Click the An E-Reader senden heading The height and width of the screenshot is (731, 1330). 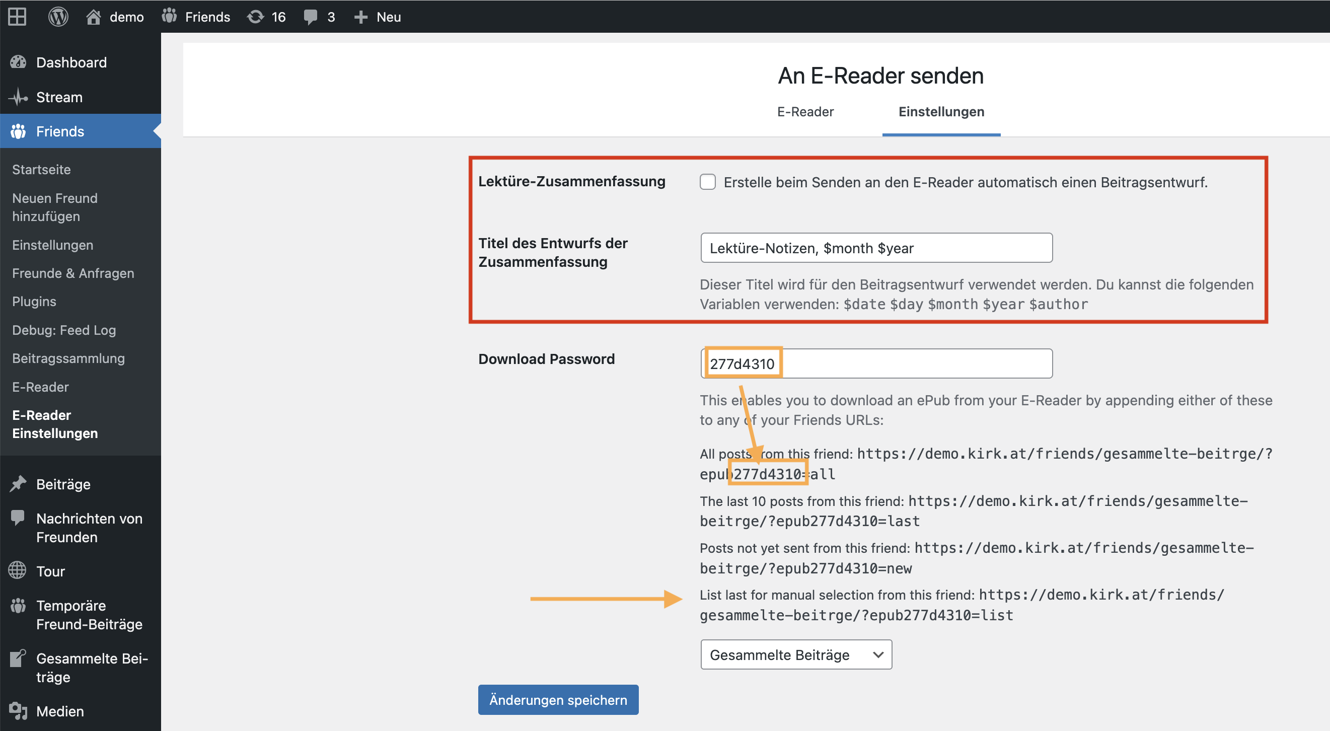click(x=881, y=76)
